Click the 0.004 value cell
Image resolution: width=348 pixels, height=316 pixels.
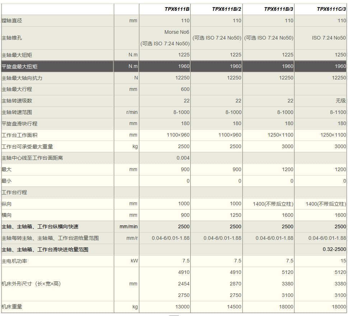(x=183, y=158)
